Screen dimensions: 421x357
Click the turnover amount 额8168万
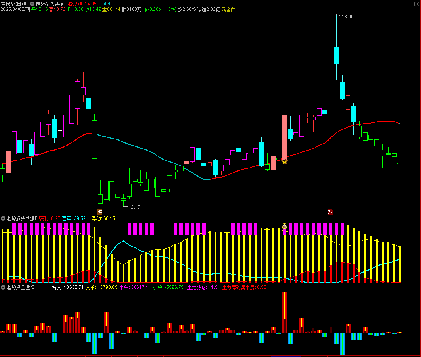tap(131, 9)
